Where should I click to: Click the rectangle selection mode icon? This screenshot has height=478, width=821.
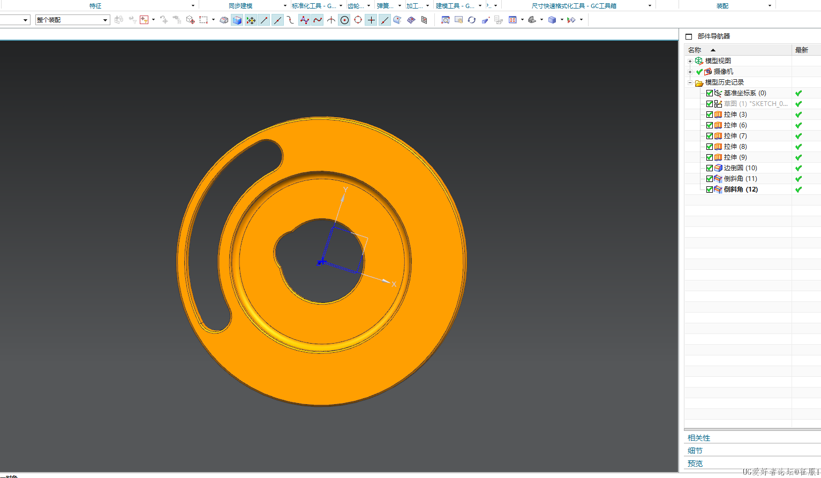204,20
